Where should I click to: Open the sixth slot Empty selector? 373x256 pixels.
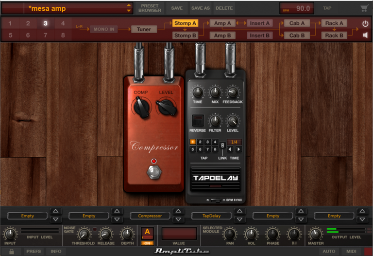334,216
